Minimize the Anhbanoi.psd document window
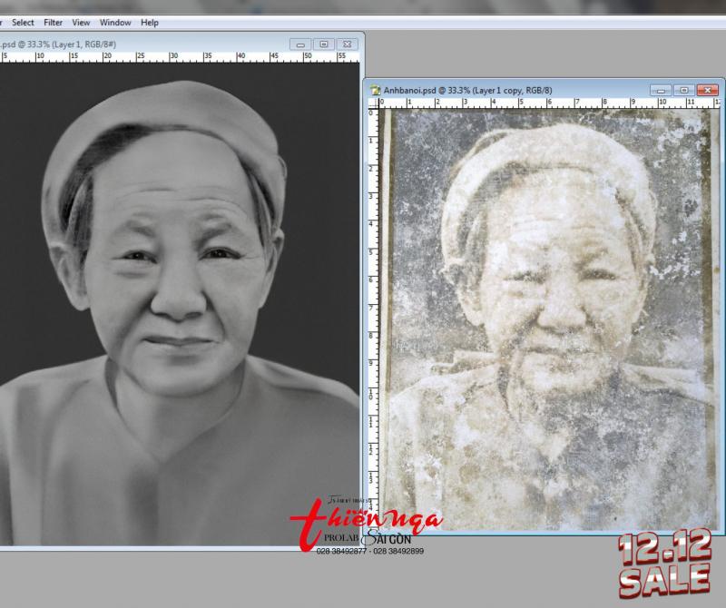The image size is (726, 608). pos(662,90)
